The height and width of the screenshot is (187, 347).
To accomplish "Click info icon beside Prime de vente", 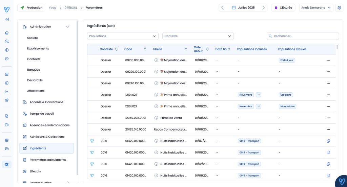I will [156, 118].
